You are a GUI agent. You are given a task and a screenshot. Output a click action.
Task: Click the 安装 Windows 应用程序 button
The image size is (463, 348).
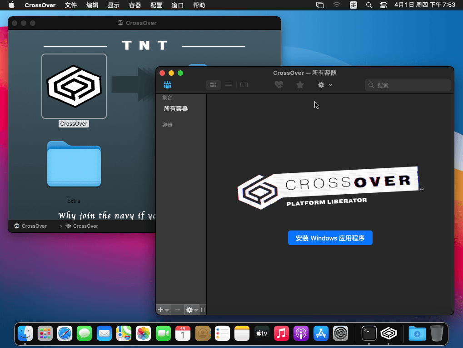[330, 238]
